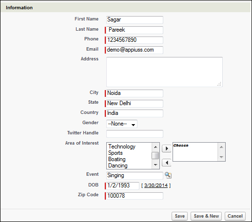252x222 pixels.
Task: Click in the Address text area
Action: pyautogui.click(x=164, y=72)
